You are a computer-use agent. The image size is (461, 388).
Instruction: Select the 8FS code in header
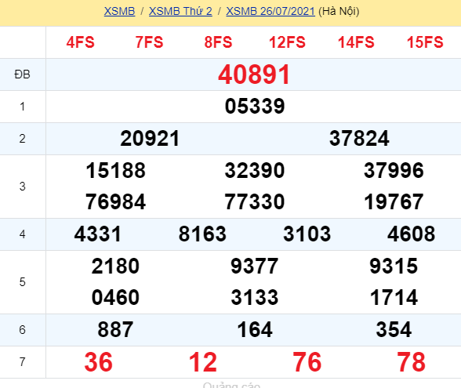[x=218, y=42]
